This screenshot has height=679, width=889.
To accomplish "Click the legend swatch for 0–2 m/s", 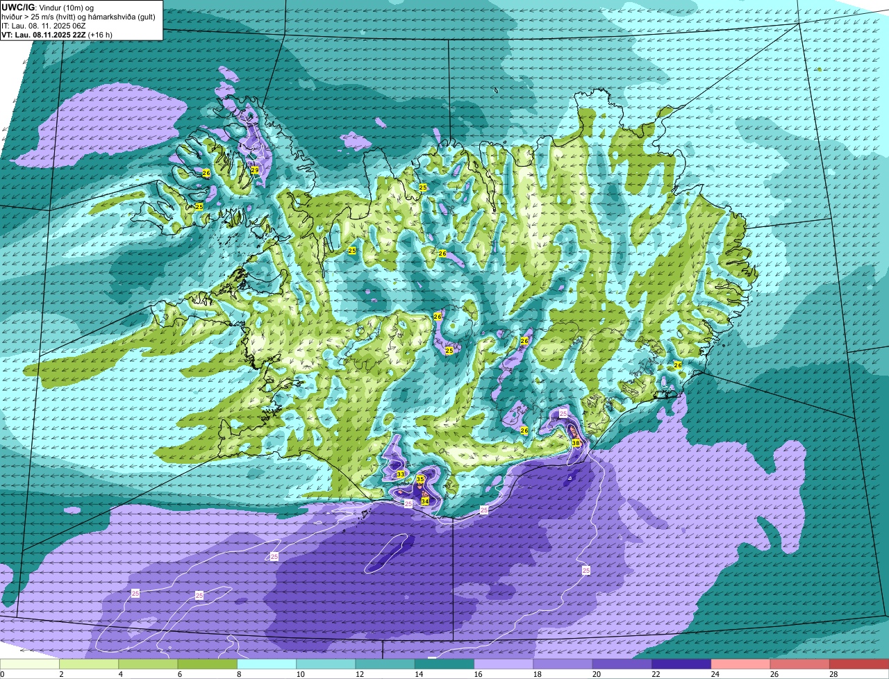I will click(x=31, y=664).
